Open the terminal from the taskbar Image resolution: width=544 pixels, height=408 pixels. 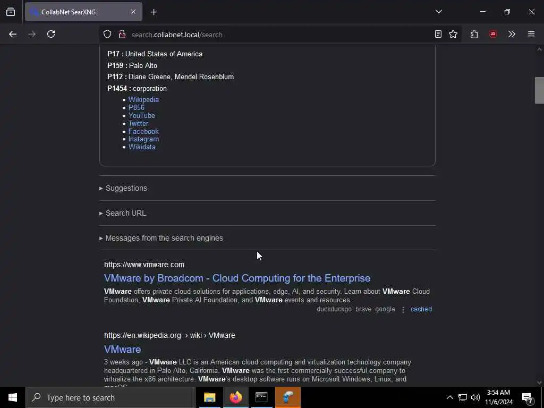pyautogui.click(x=261, y=397)
